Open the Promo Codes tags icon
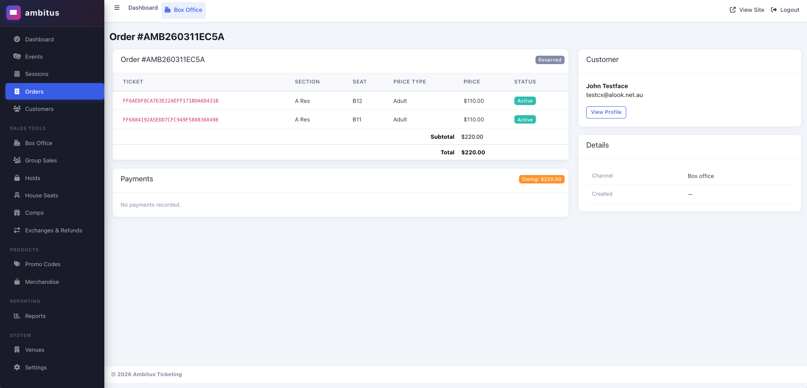Viewport: 807px width, 388px height. (17, 264)
